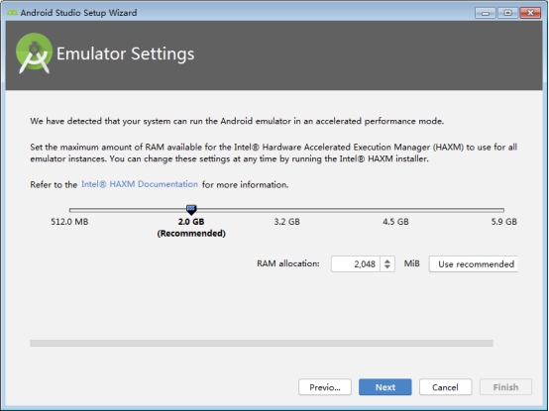The height and width of the screenshot is (411, 549).
Task: Click the disabled Finish button
Action: tap(505, 387)
